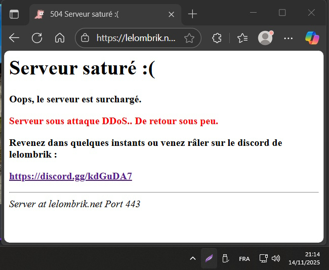The width and height of the screenshot is (329, 270).
Task: Expand hidden system tray icons
Action: (x=192, y=258)
